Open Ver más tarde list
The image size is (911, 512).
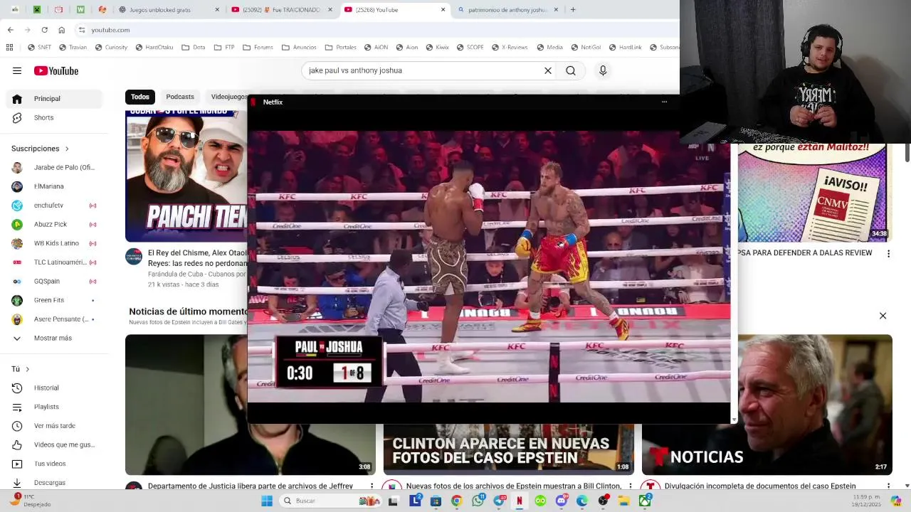tap(54, 426)
